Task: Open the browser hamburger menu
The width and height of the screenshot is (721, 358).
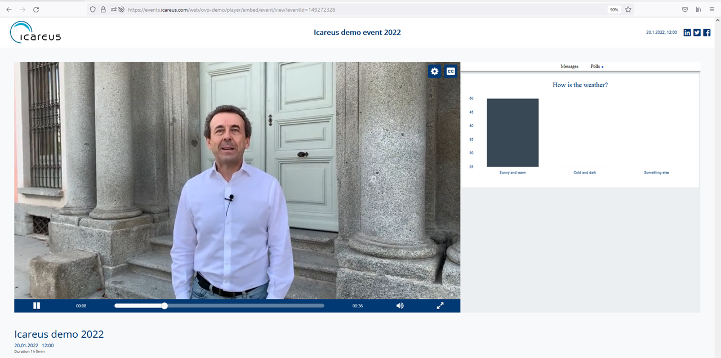Action: [711, 10]
